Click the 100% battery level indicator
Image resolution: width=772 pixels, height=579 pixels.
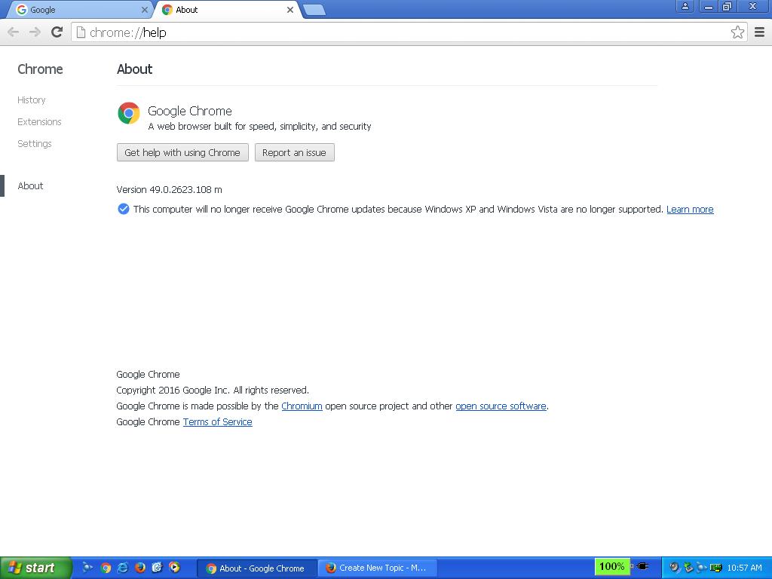point(612,567)
